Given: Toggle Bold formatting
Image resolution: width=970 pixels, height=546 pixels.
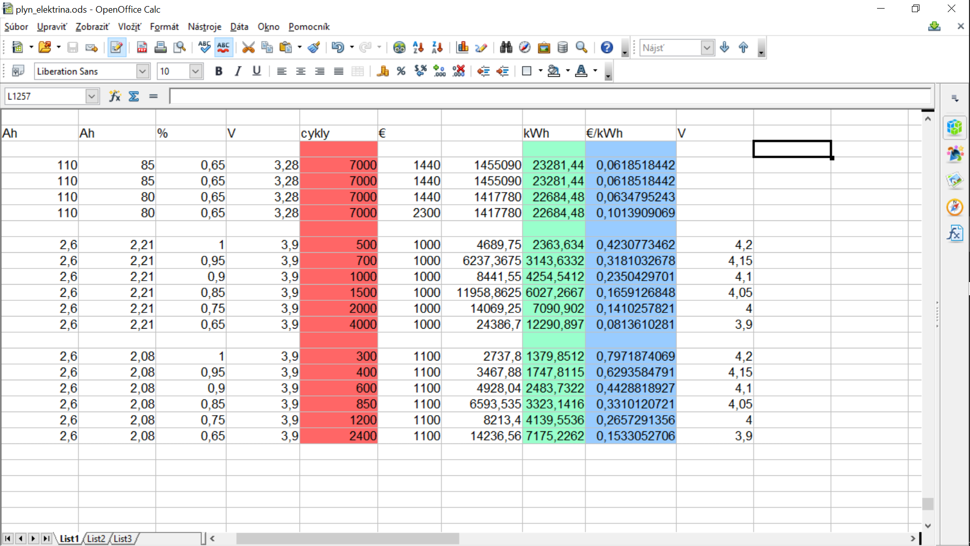Looking at the screenshot, I should tap(218, 71).
